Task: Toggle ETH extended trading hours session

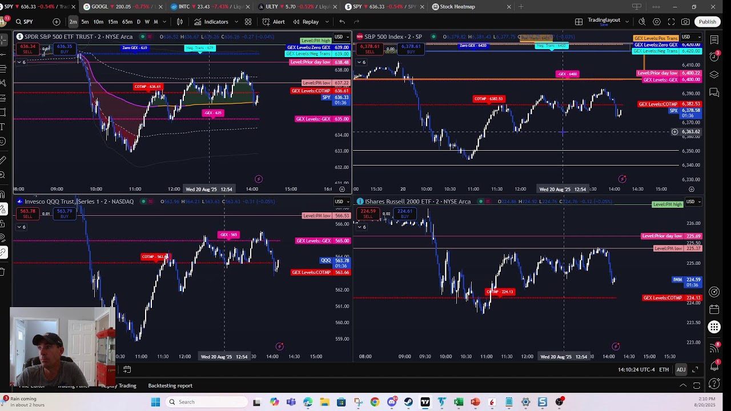Action: coord(664,370)
